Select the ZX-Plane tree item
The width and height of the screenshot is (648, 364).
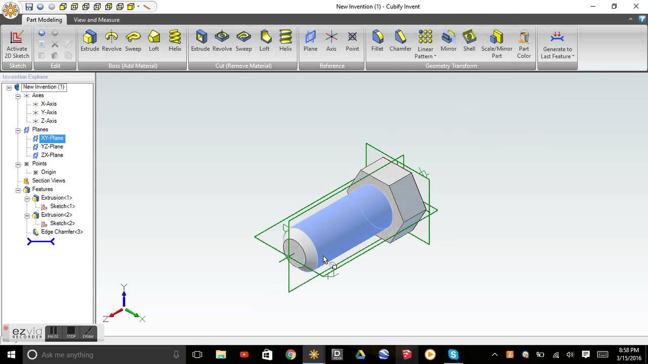(52, 155)
